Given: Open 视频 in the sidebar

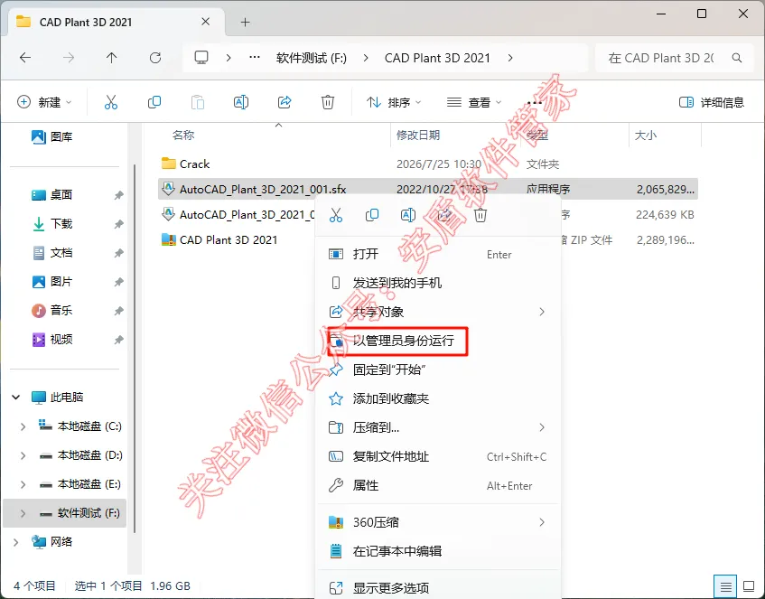Looking at the screenshot, I should pyautogui.click(x=52, y=340).
